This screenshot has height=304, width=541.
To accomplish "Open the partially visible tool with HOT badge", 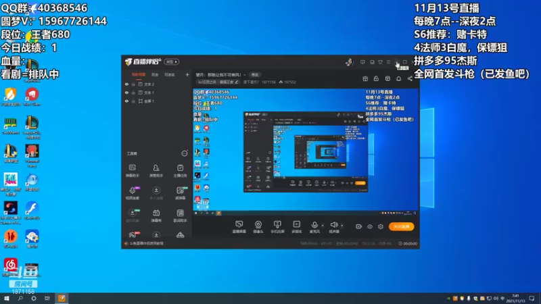I will pos(133,234).
